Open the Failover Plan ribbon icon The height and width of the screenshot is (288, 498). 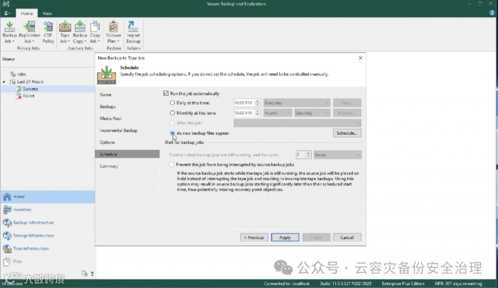point(113,32)
